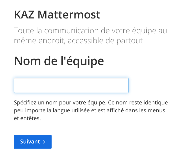Click the "et entêtes." help text line

coord(27,118)
